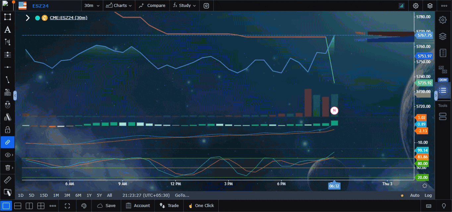Open the chart screenshot camera tool
Viewport: 452px width, 212px height.
pos(206,6)
